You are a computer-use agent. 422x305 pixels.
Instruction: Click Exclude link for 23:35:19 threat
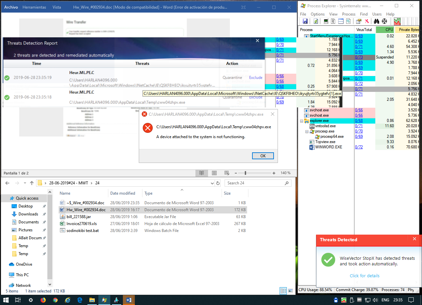click(x=256, y=78)
